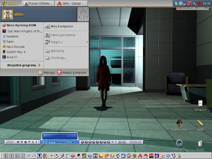Screen dimensions: 212x159
Task: Open PSI OPS desktop shortcut
Action: click(179, 145)
